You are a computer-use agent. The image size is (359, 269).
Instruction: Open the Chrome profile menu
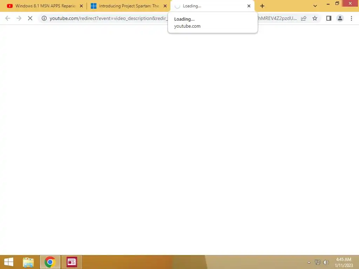(x=340, y=18)
